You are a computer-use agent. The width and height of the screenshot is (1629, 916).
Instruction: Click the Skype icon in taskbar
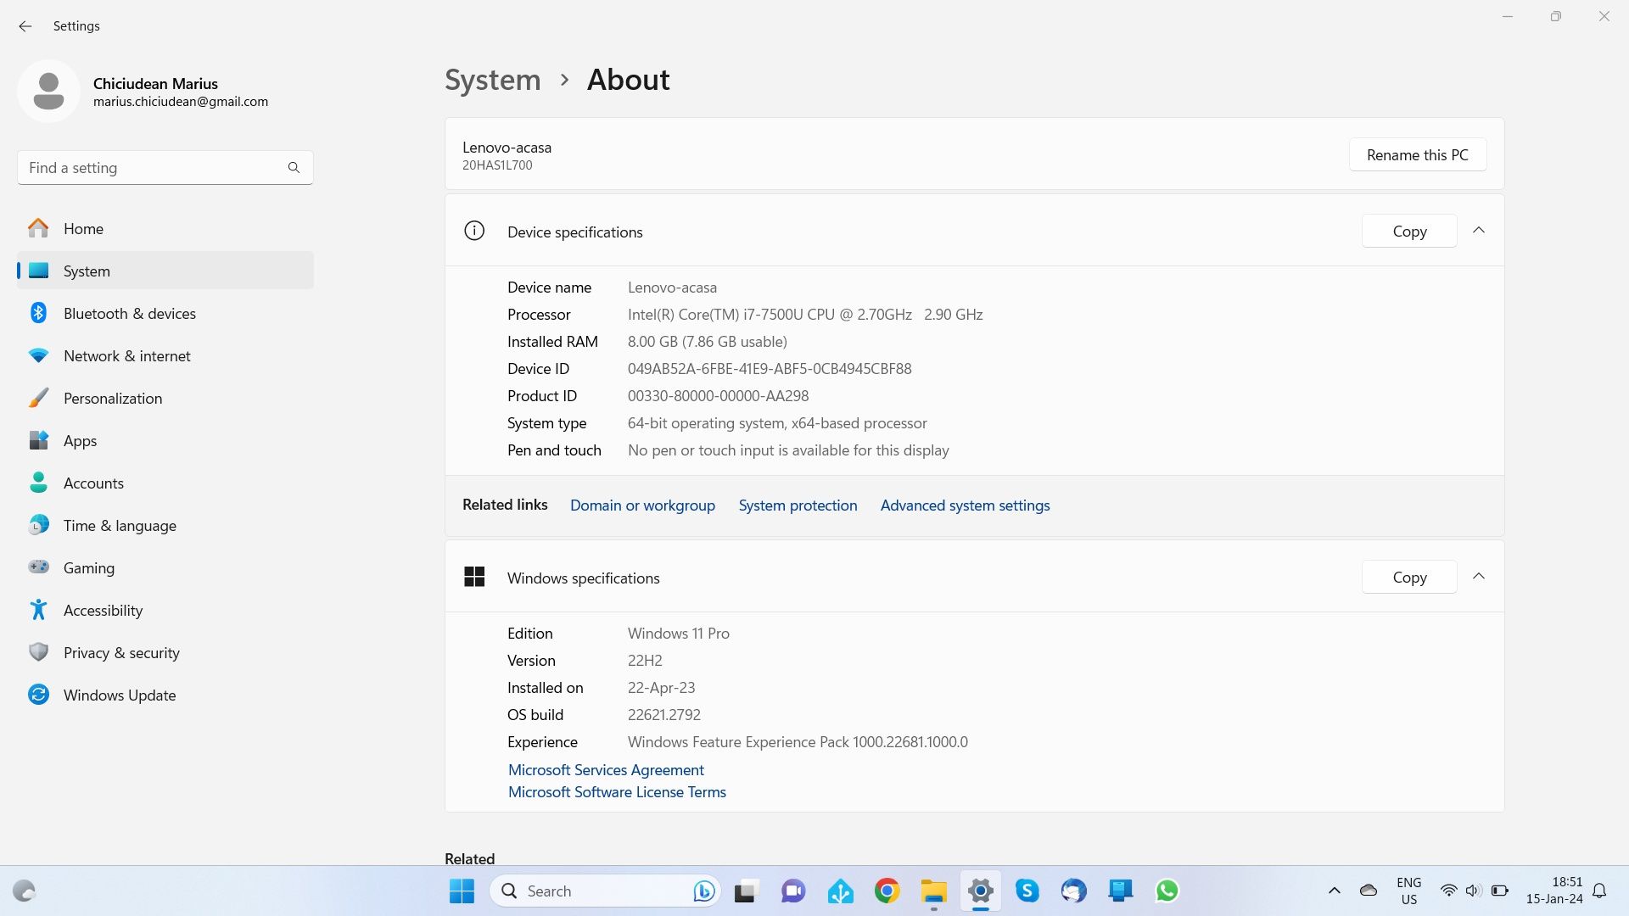1027,891
